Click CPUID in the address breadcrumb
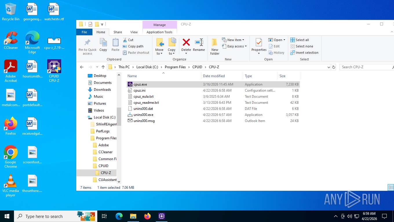394x222 pixels. click(x=197, y=67)
